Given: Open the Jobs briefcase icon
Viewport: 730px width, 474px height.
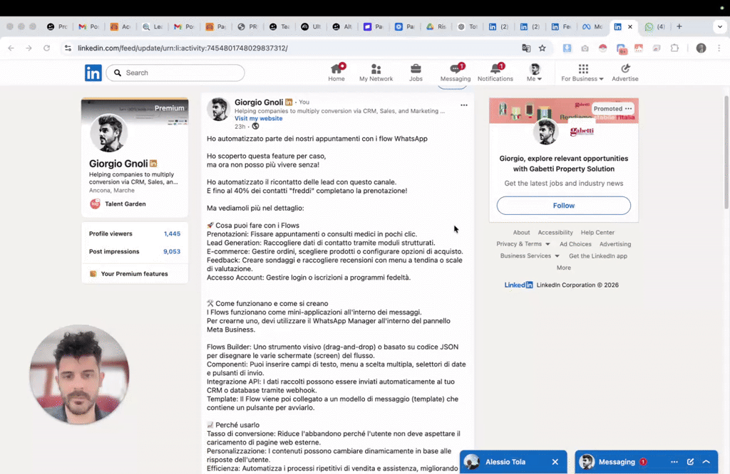Looking at the screenshot, I should point(416,73).
